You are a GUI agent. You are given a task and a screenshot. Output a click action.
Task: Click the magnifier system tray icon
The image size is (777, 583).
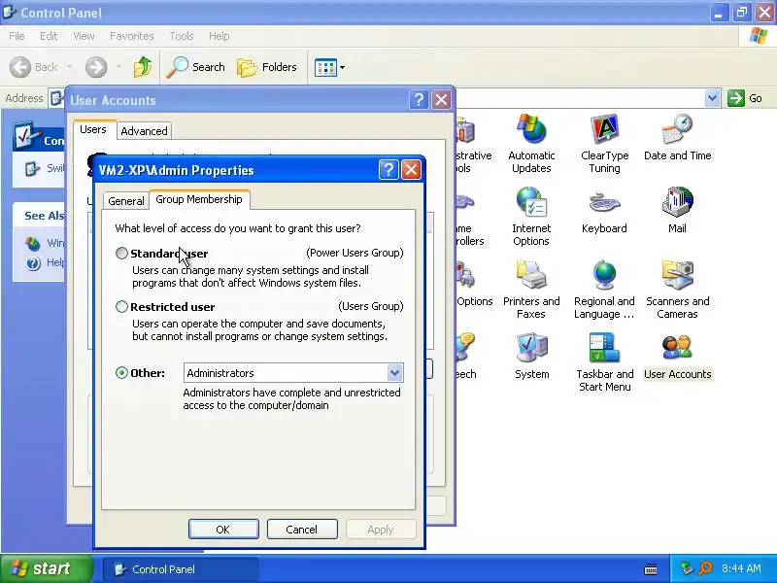point(705,568)
